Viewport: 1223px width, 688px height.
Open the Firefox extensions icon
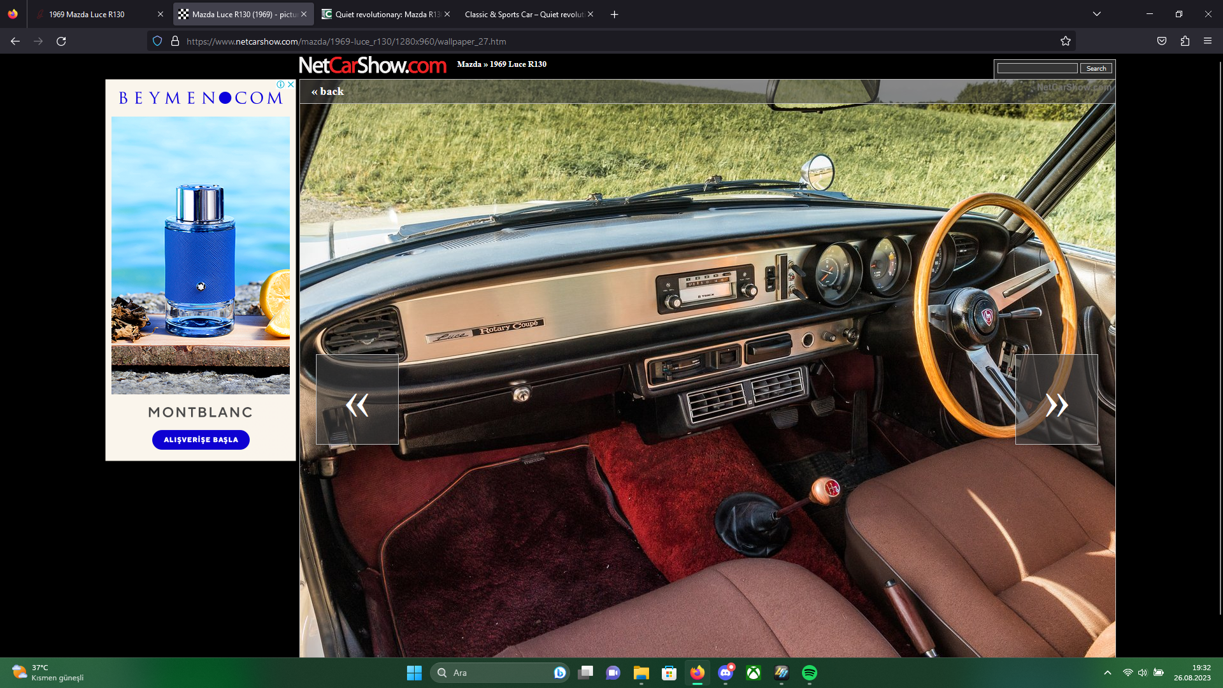(1185, 41)
